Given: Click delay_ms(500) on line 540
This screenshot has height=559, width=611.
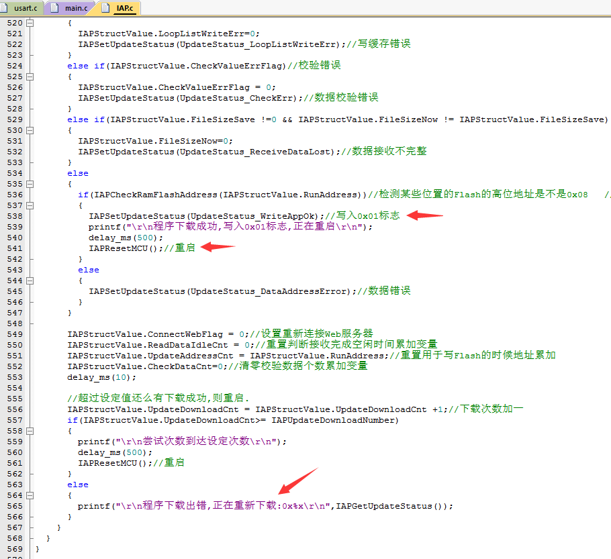Looking at the screenshot, I should pyautogui.click(x=123, y=238).
